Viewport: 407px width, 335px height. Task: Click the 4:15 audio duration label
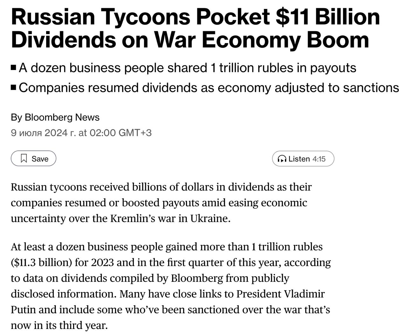coord(319,159)
